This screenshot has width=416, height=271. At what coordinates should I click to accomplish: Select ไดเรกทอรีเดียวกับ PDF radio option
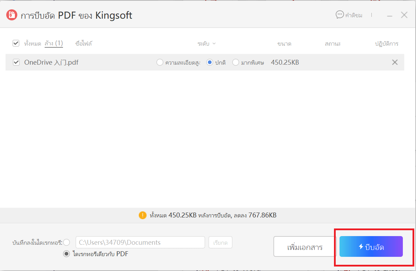pos(66,254)
